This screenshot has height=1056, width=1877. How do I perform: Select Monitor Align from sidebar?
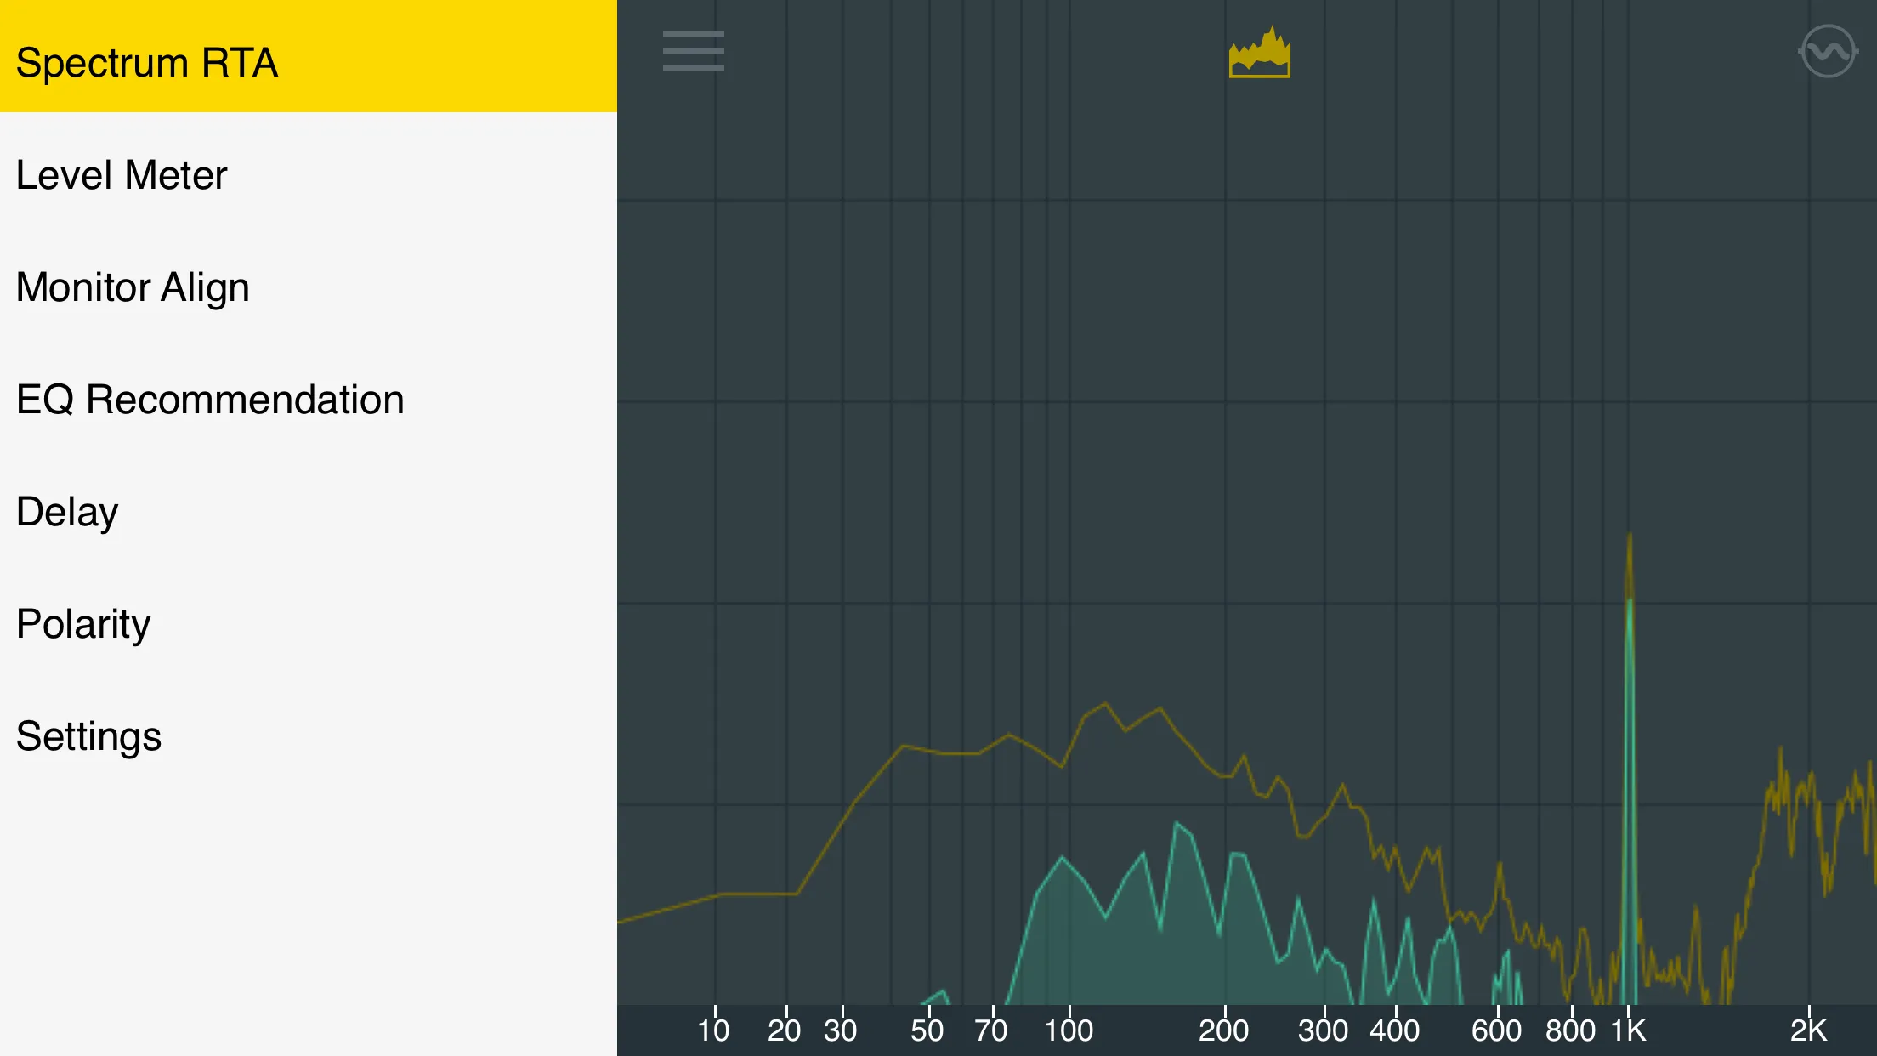click(133, 285)
